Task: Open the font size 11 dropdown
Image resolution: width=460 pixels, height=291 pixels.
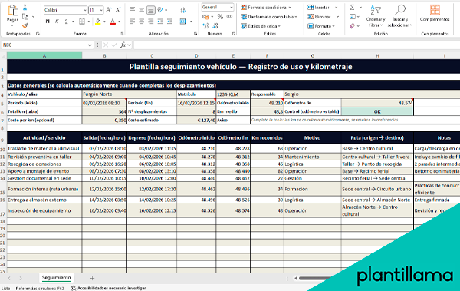Action: click(x=101, y=10)
